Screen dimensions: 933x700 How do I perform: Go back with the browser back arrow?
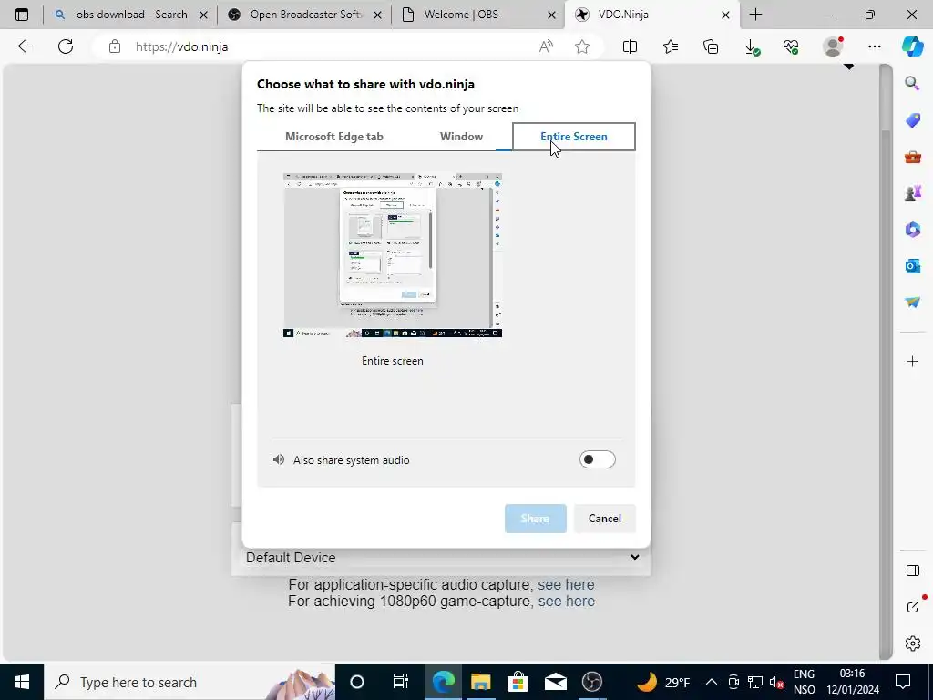tap(25, 46)
